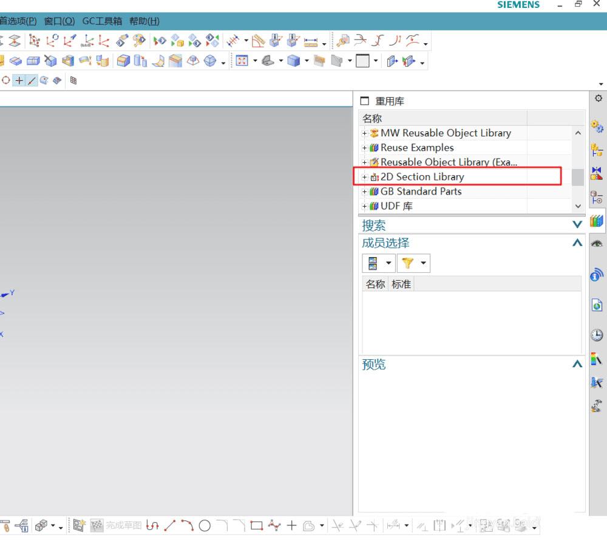Toggle the arc center snap circle icon

pos(6,81)
